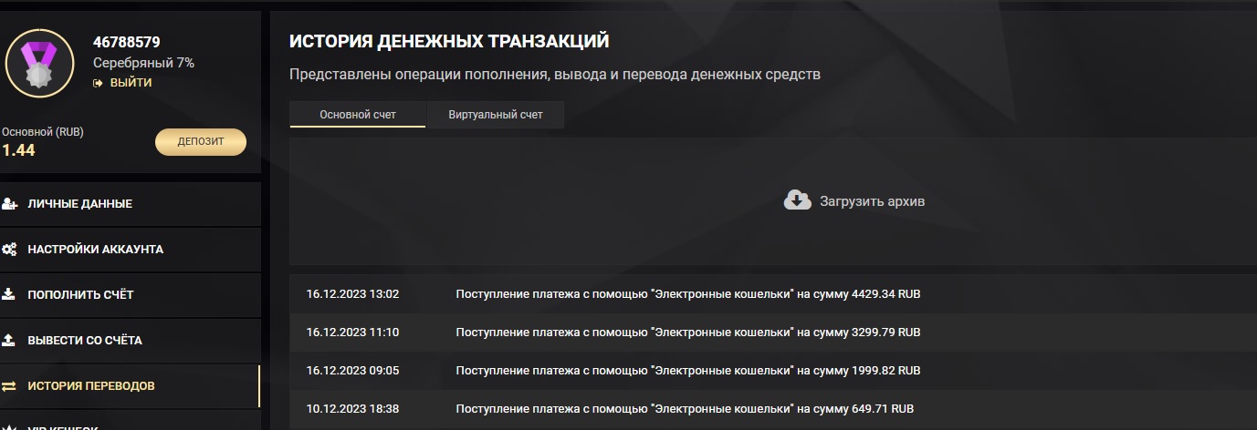This screenshot has height=430, width=1257.
Task: Click the download icon for ПОПОЛНИТЬ СЧЁТ
Action: [x=9, y=294]
